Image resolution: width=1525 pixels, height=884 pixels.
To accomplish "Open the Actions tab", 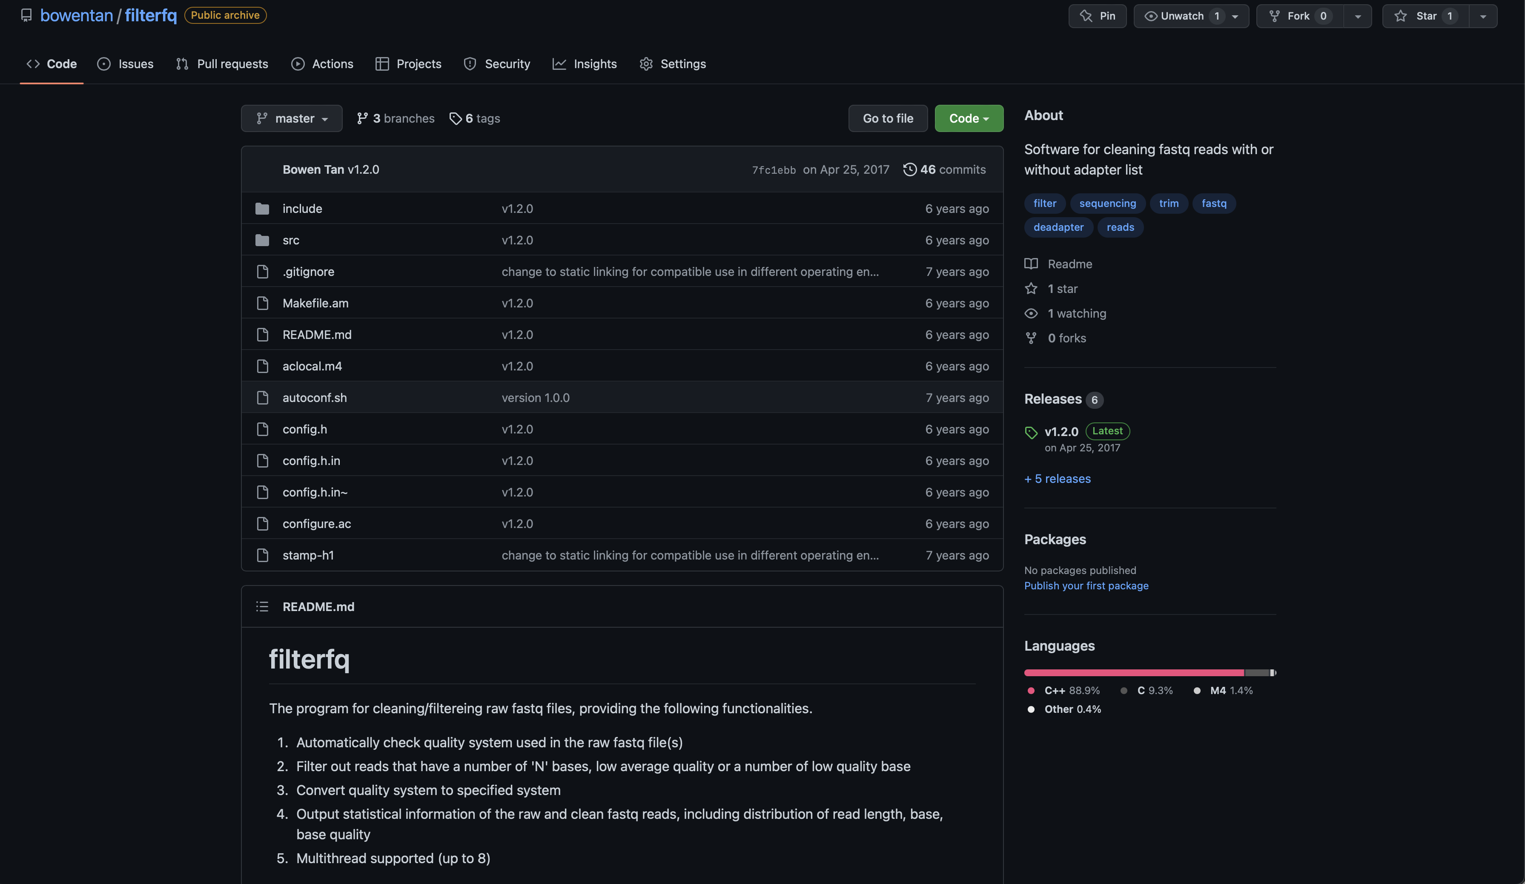I will 322,64.
